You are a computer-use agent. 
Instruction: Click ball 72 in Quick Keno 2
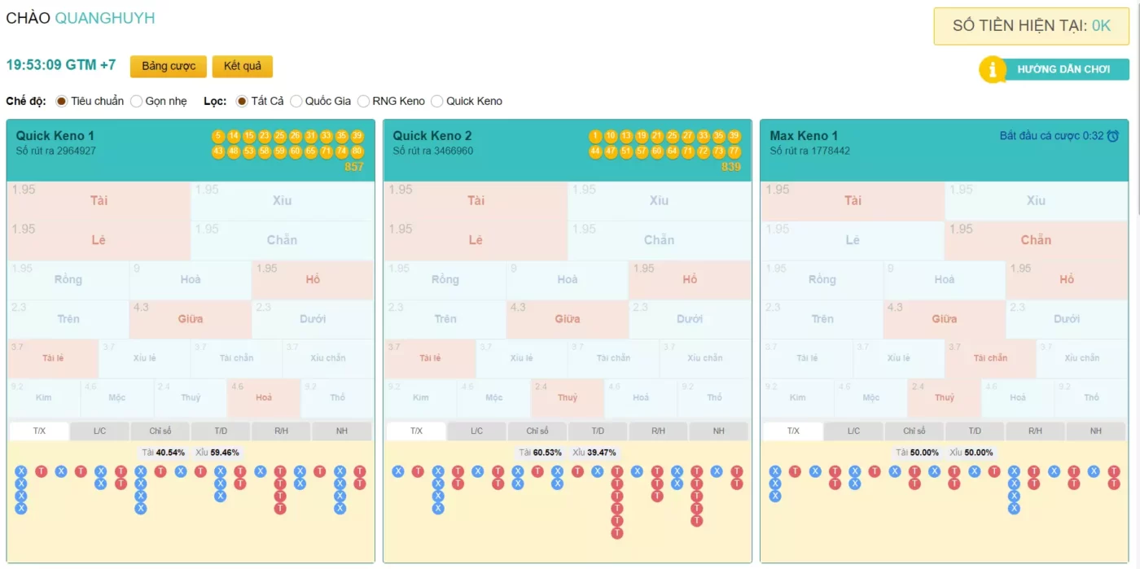704,151
